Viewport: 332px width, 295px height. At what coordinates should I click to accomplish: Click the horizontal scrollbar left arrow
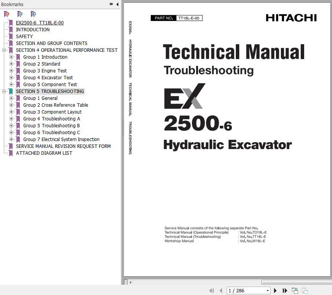point(131,282)
